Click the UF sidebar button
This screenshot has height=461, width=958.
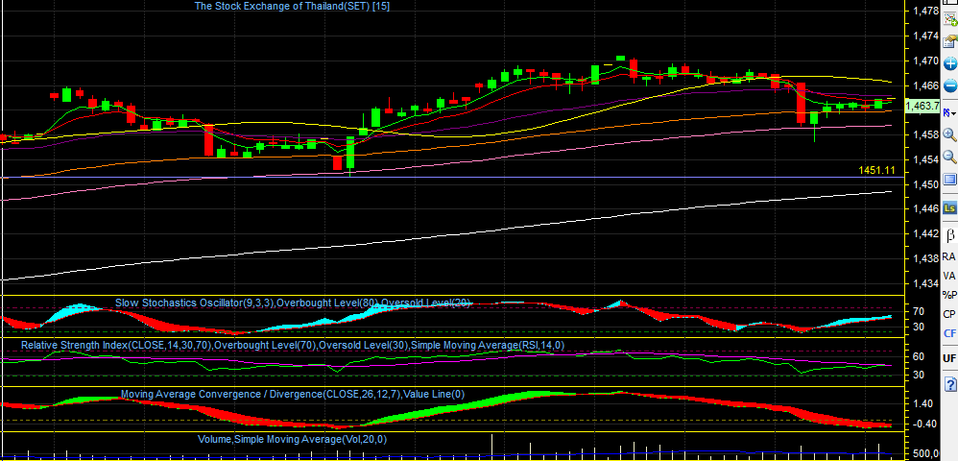click(949, 358)
